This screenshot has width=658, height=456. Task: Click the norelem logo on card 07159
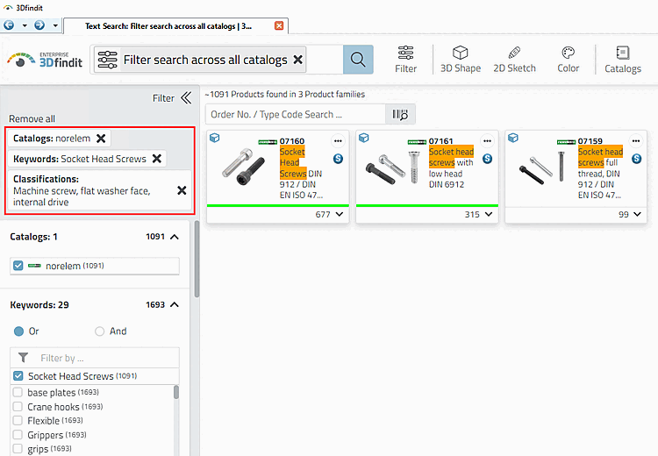566,142
